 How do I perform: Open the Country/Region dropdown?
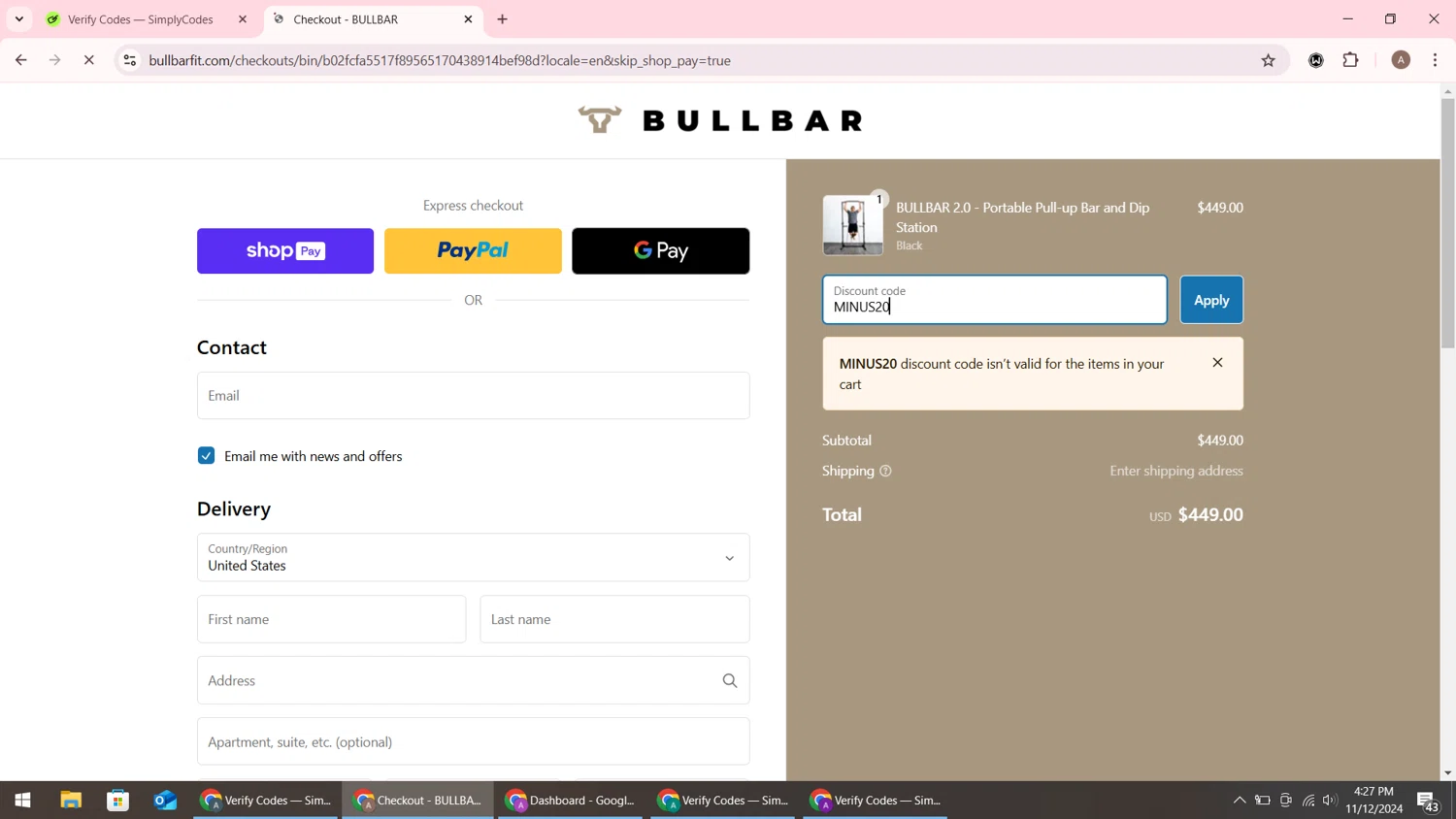473,558
